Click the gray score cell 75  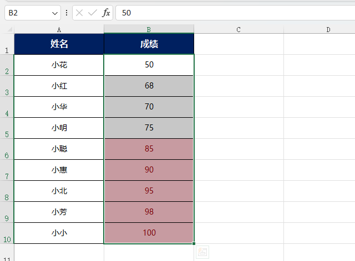pos(149,128)
